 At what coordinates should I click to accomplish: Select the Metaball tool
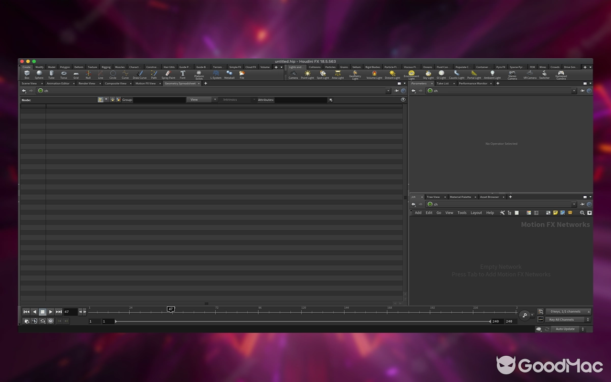230,75
